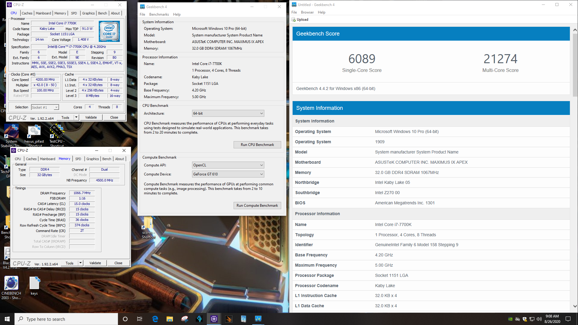Click the NVIDIA tray icon

click(x=510, y=319)
